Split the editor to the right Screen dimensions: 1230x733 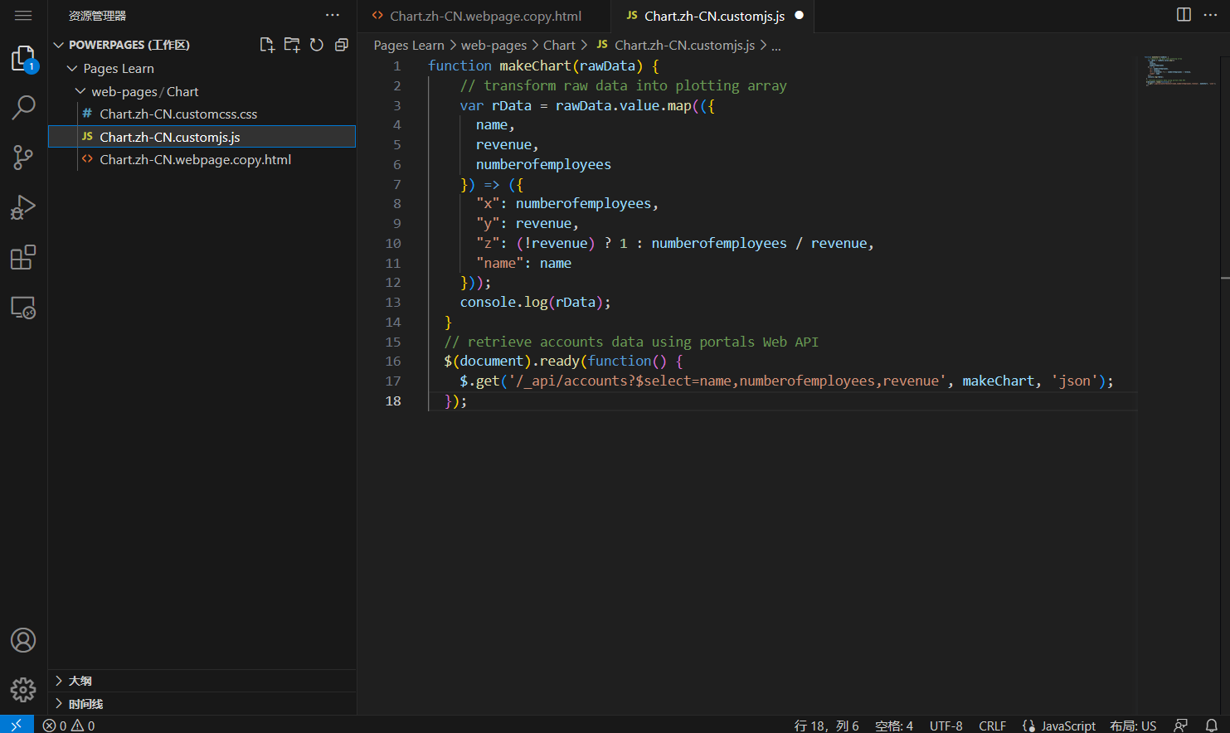tap(1184, 15)
